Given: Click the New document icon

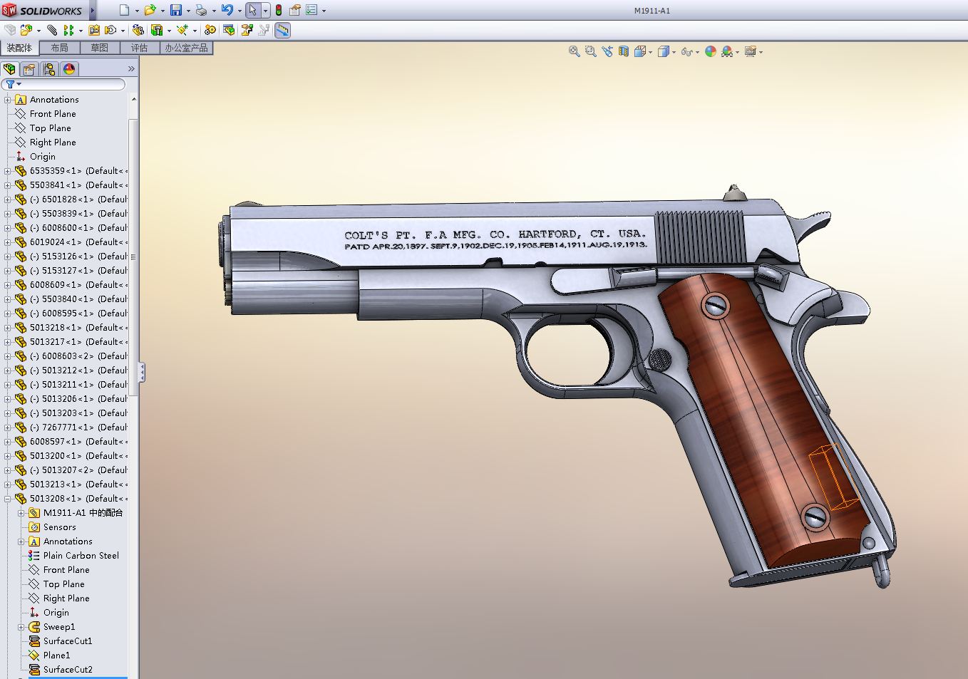Looking at the screenshot, I should [125, 10].
